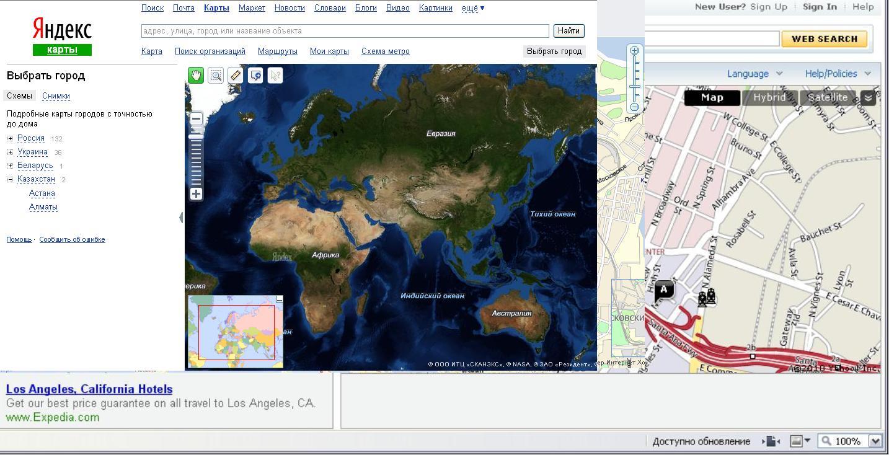889x455 pixels.
Task: Open the Language dropdown in Yahoo Maps
Action: click(754, 74)
